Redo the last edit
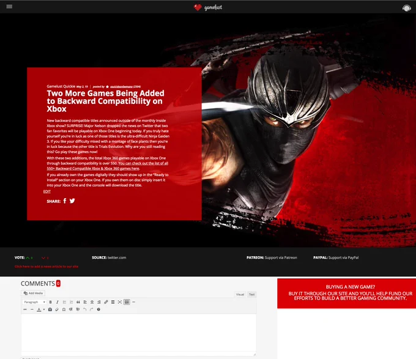 click(x=92, y=309)
